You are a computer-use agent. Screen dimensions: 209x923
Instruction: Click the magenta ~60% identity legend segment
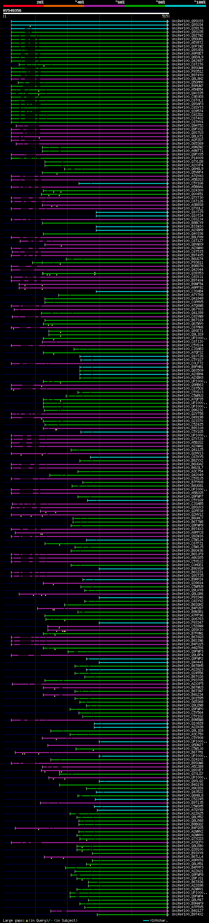tap(105, 6)
